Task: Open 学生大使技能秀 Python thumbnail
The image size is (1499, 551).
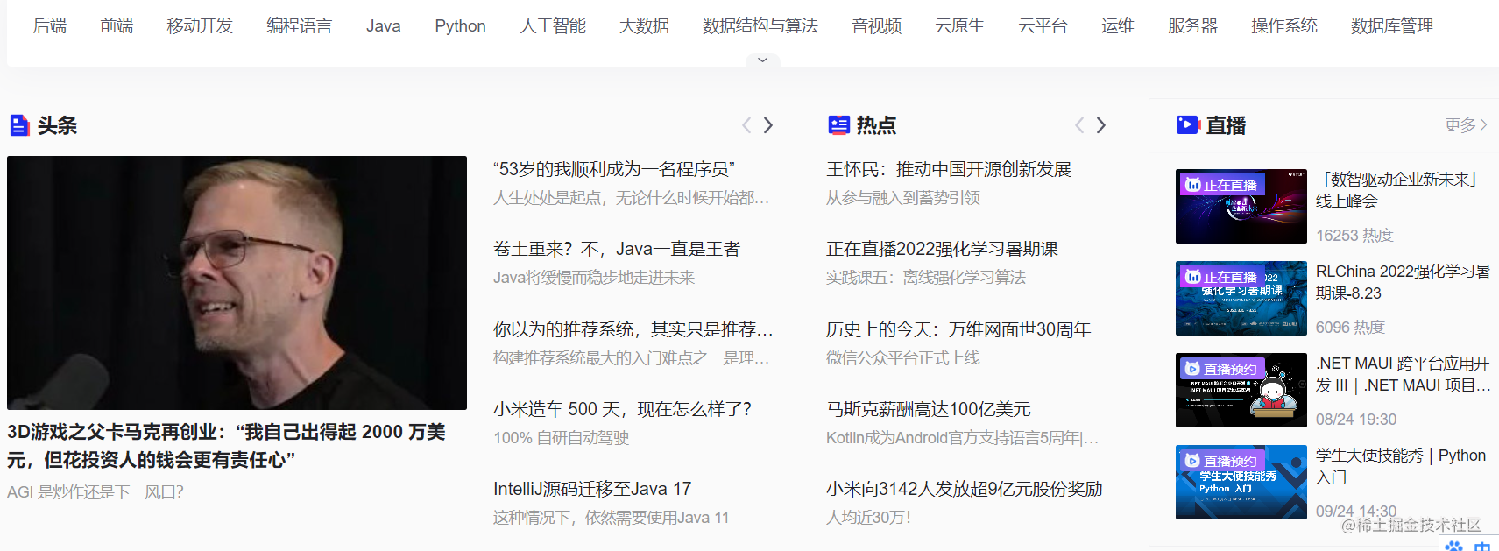Action: click(1241, 482)
